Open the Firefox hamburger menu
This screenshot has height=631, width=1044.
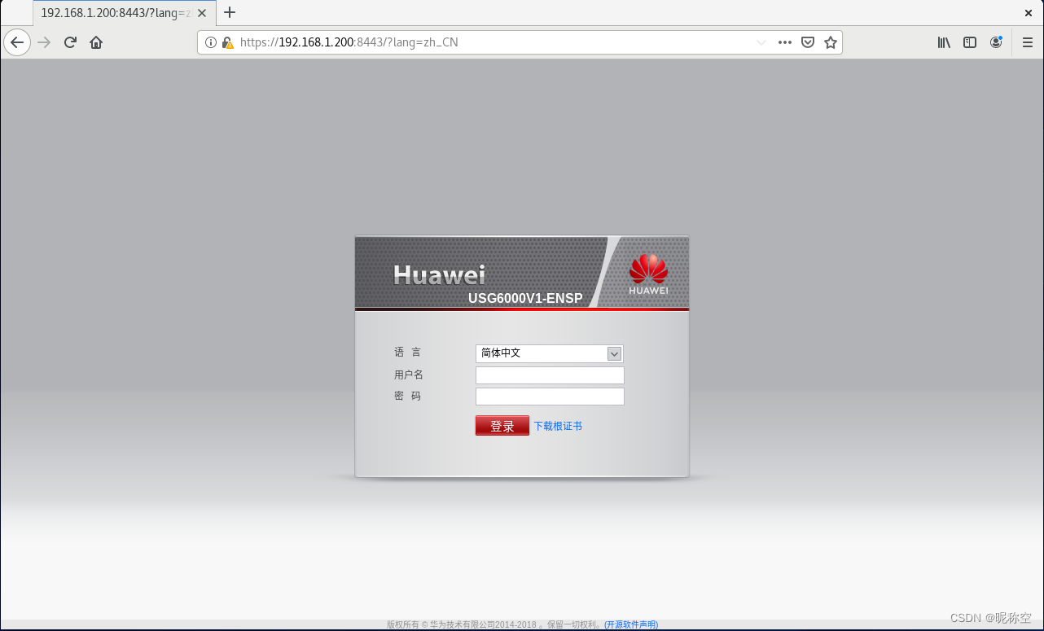click(x=1028, y=42)
